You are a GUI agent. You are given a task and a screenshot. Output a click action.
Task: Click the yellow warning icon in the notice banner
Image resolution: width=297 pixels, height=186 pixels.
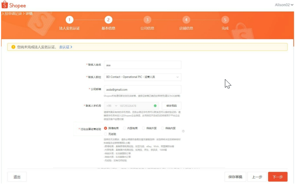(13, 47)
